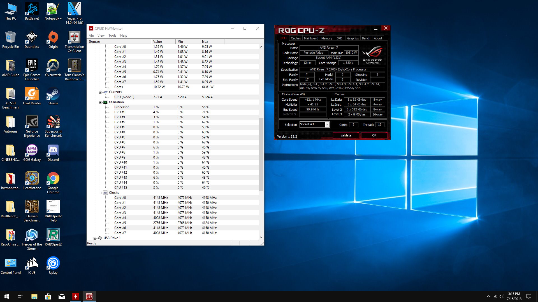Click the Sensor column header
This screenshot has height=302, width=538.
click(x=119, y=41)
